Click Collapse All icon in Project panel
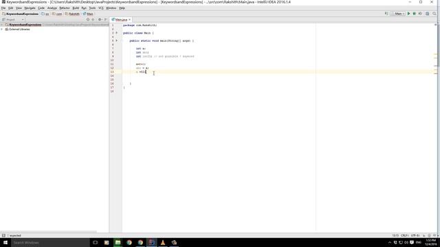This screenshot has width=440, height=247. tap(93, 20)
